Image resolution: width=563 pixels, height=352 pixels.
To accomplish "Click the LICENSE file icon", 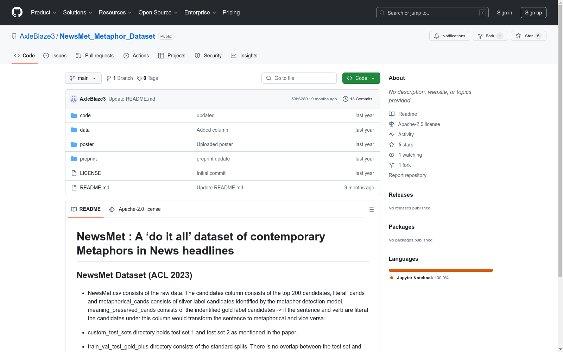I will [74, 173].
